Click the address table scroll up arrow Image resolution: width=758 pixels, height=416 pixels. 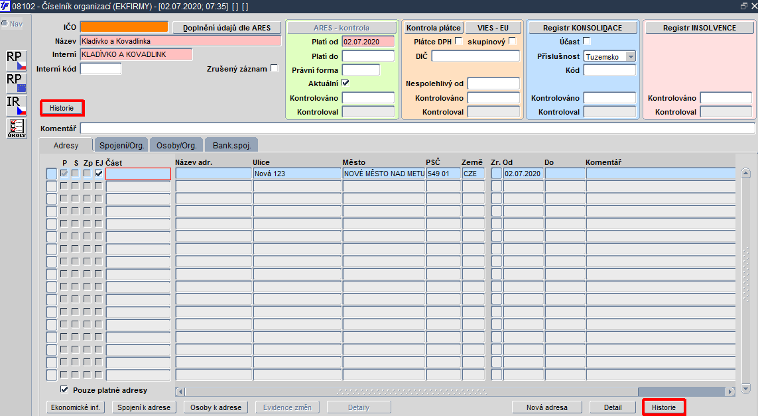[745, 173]
